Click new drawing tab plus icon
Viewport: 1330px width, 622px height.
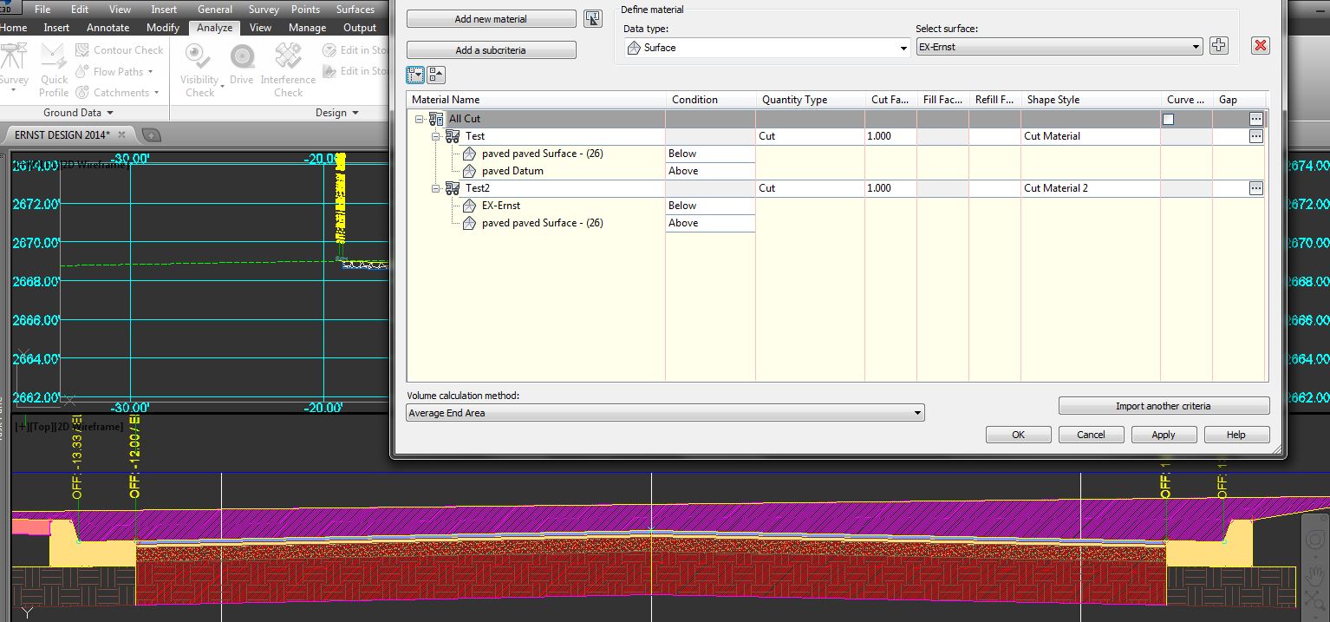(x=151, y=134)
